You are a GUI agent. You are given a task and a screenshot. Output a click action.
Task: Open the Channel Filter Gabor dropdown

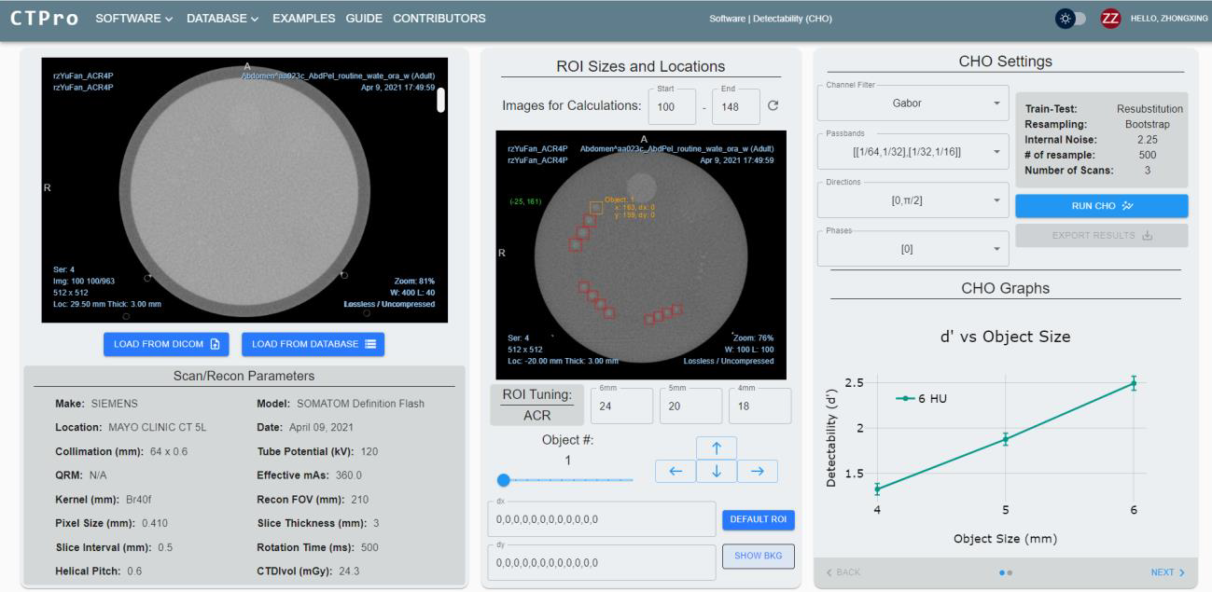(x=913, y=103)
